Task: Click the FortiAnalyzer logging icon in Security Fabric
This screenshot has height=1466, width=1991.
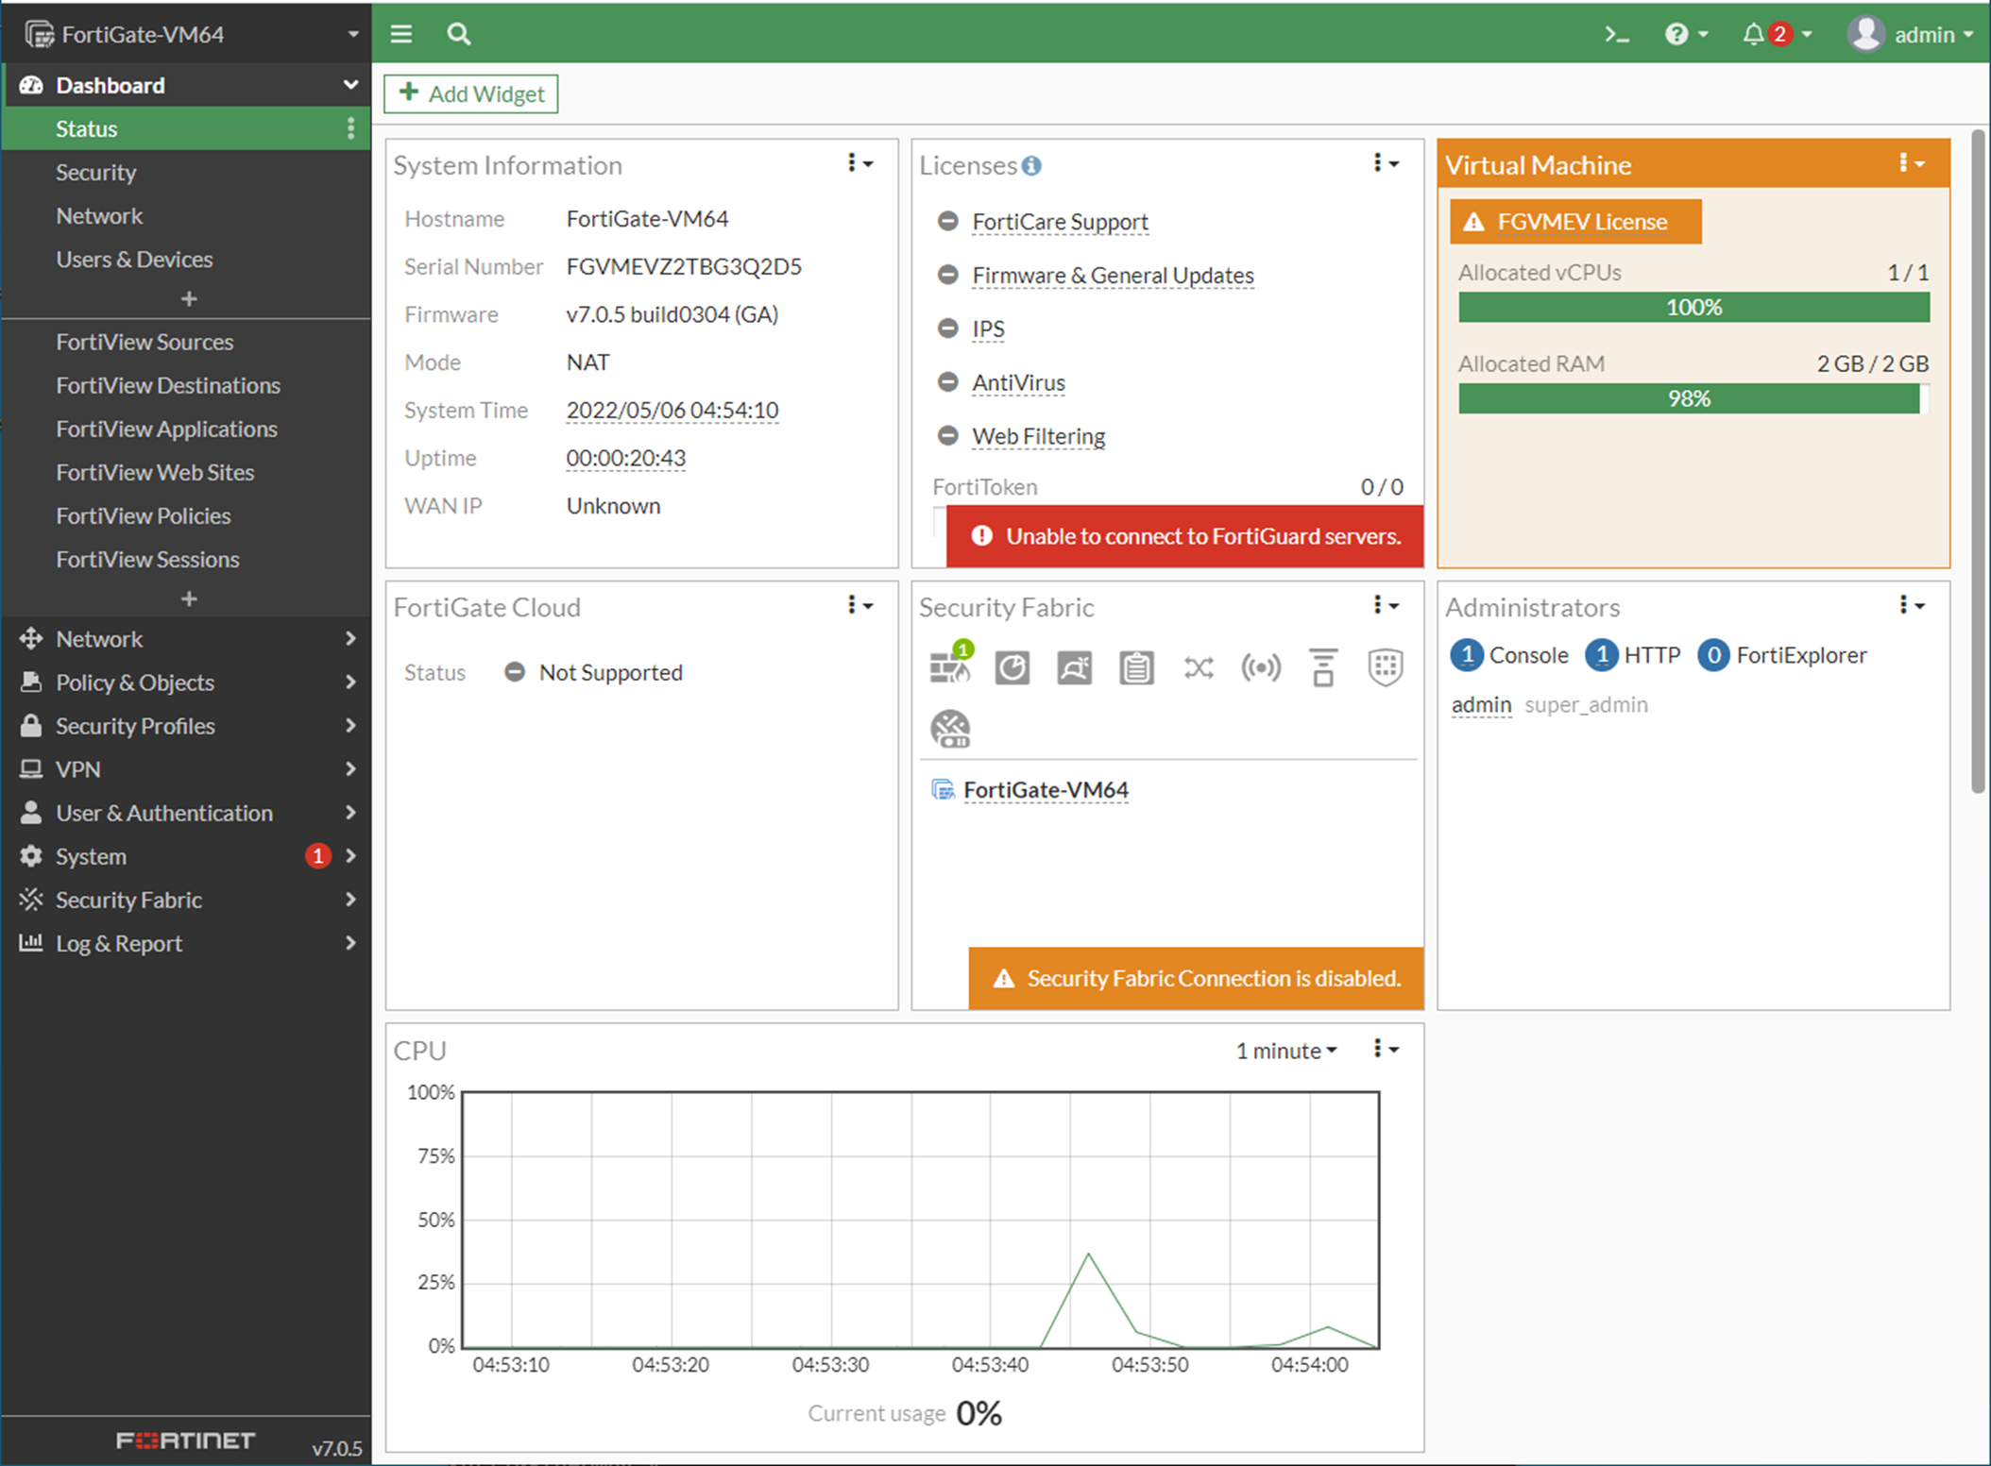Action: (x=1012, y=668)
